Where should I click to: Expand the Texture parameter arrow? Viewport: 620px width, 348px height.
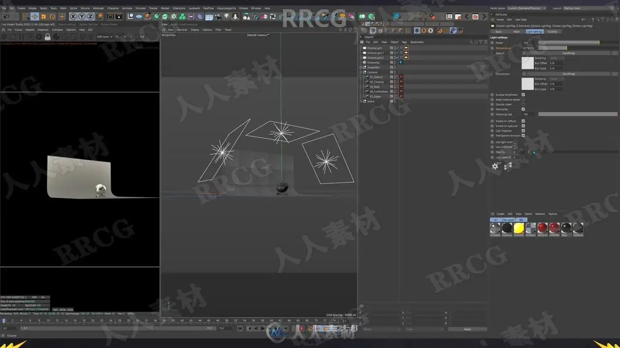pyautogui.click(x=492, y=53)
